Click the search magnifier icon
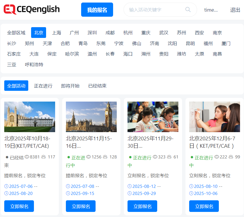Viewport: 244px width, 217px height. (188, 10)
